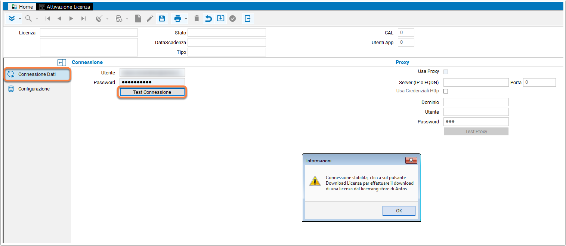Open the printer dropdown arrow
The height and width of the screenshot is (246, 566).
click(x=186, y=19)
